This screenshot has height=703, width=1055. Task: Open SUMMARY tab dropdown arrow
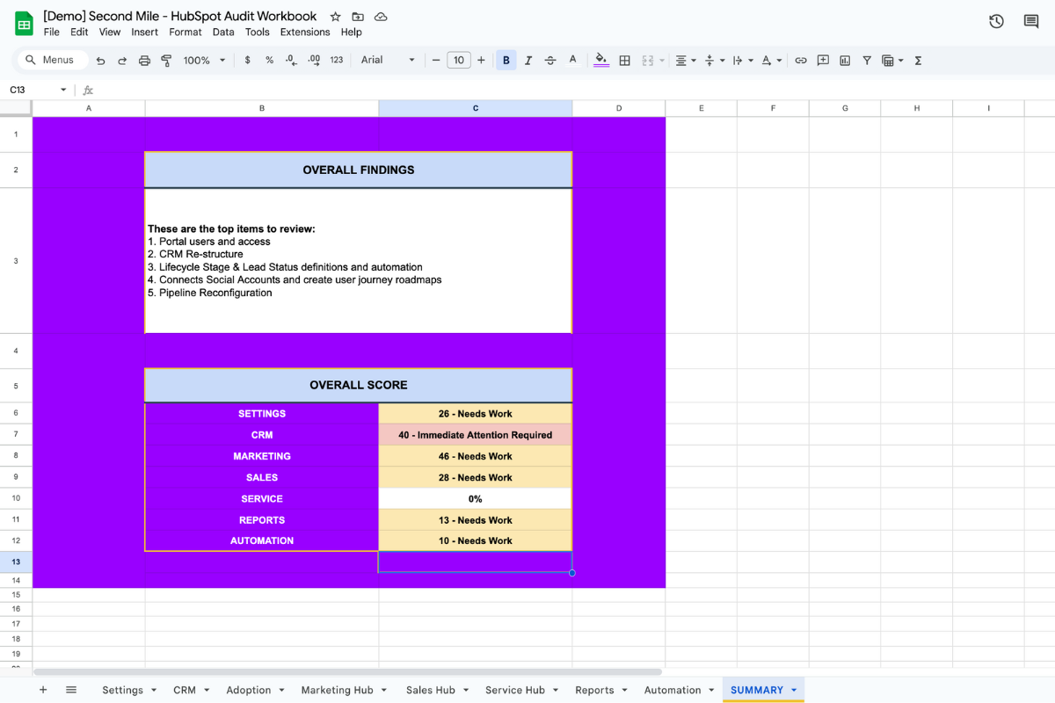[x=794, y=690]
